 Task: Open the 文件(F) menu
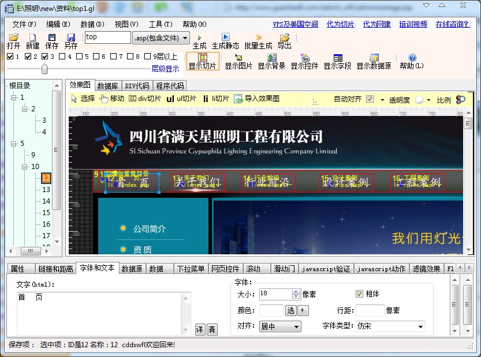point(24,24)
